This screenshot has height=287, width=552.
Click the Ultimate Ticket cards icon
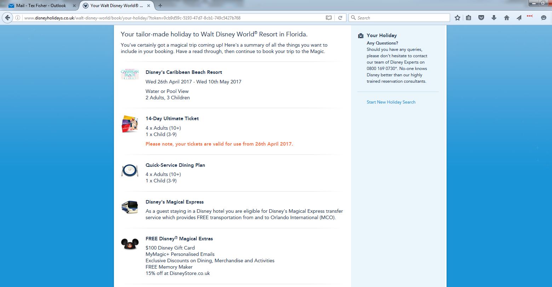tap(130, 124)
